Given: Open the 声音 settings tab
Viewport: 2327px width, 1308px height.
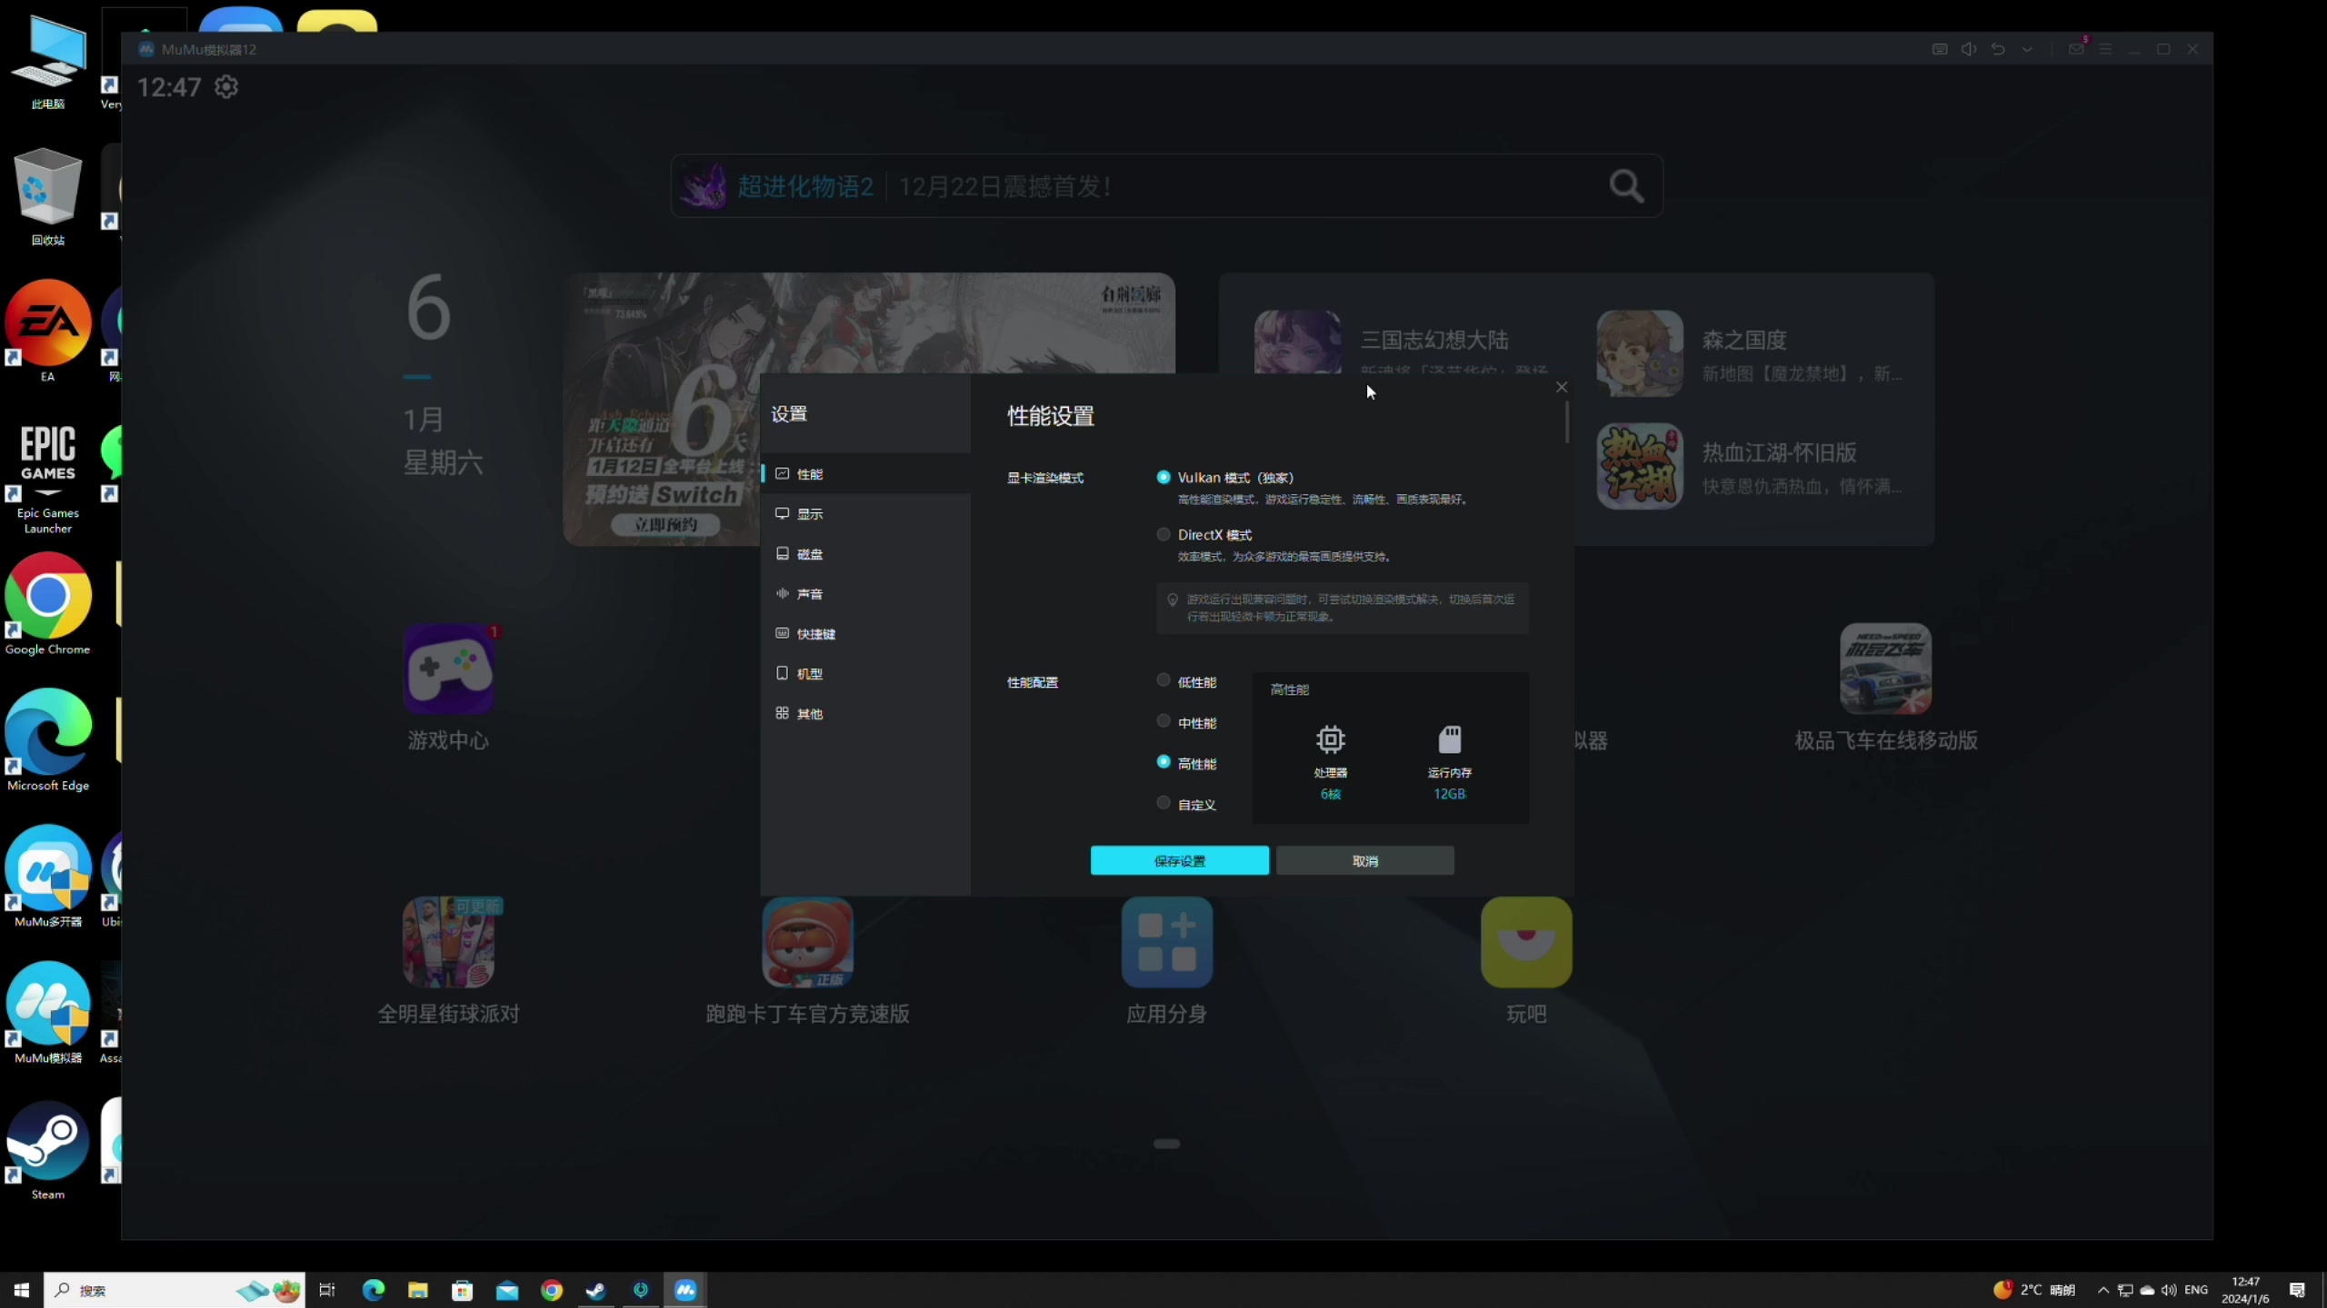Looking at the screenshot, I should tap(865, 594).
